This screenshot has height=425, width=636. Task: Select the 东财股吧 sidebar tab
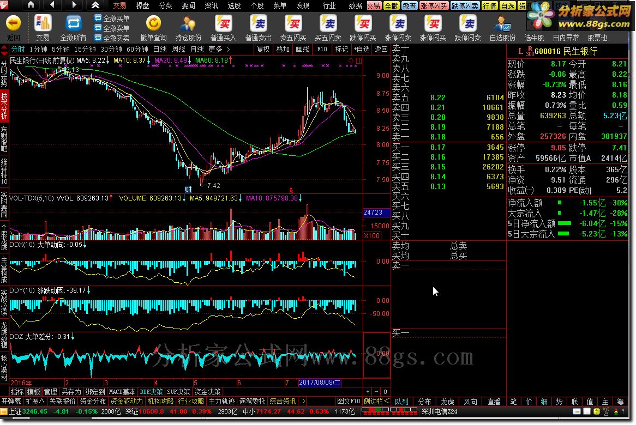[4, 138]
